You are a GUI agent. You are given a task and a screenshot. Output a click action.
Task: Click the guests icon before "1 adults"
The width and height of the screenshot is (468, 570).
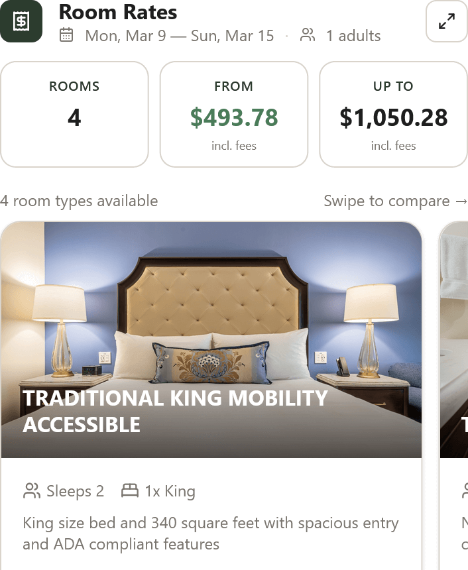[x=308, y=35]
